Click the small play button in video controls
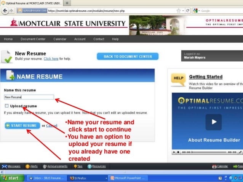Image resolution: width=243 pixels, height=182 pixels. [174, 152]
